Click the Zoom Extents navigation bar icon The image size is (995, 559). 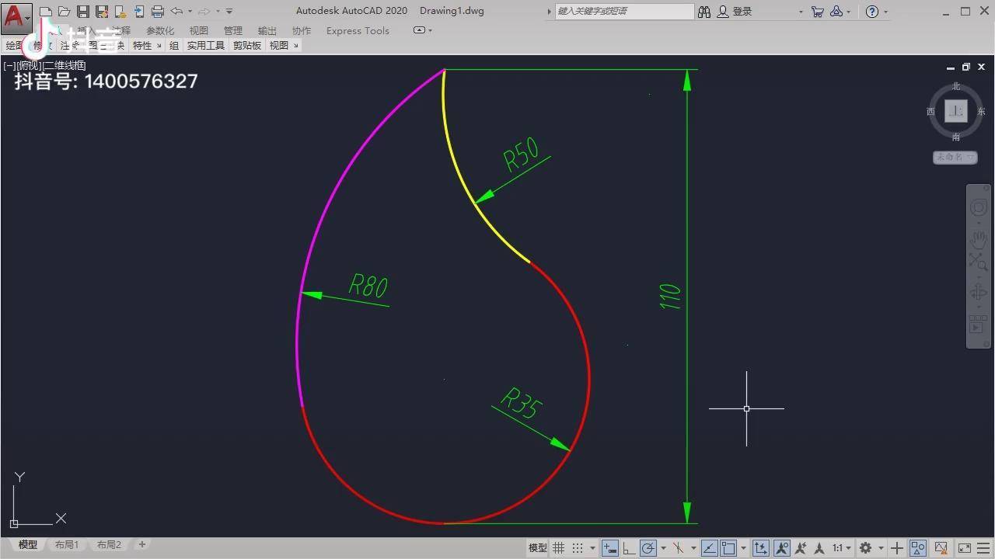pyautogui.click(x=978, y=262)
